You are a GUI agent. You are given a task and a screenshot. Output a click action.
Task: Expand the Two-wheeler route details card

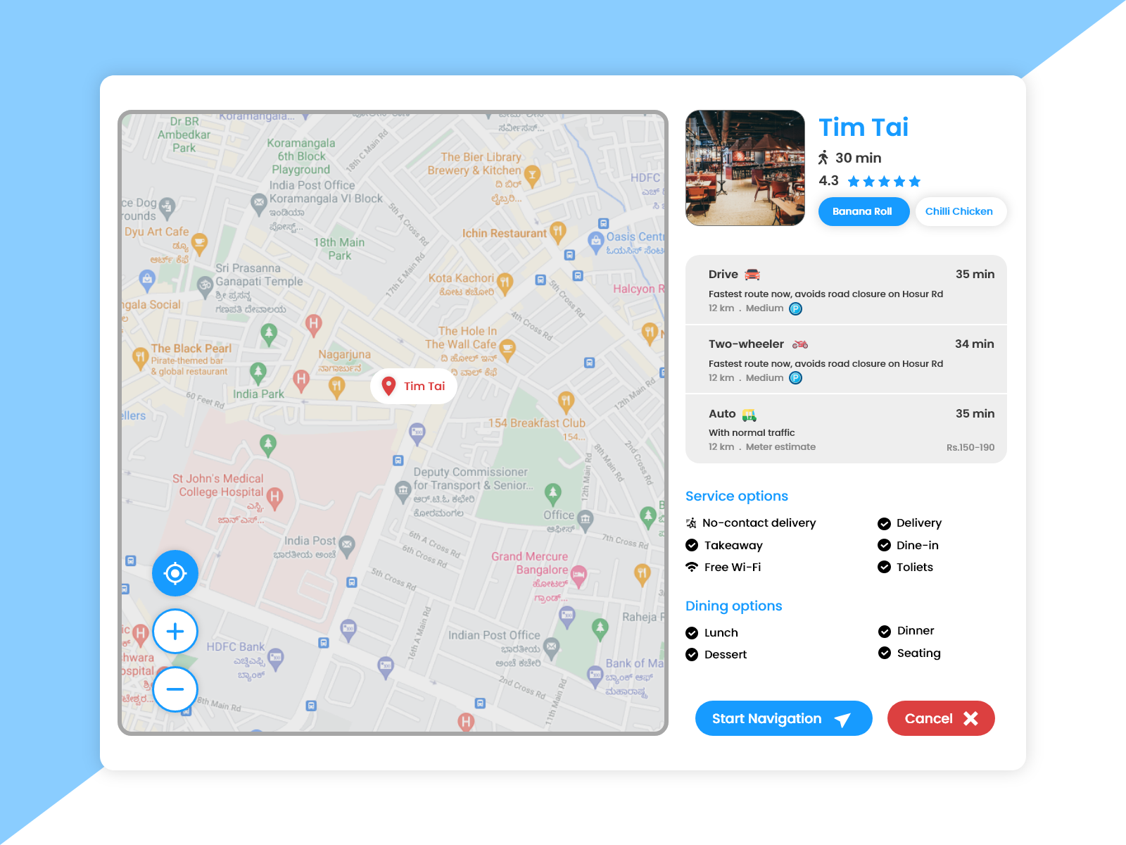click(845, 359)
